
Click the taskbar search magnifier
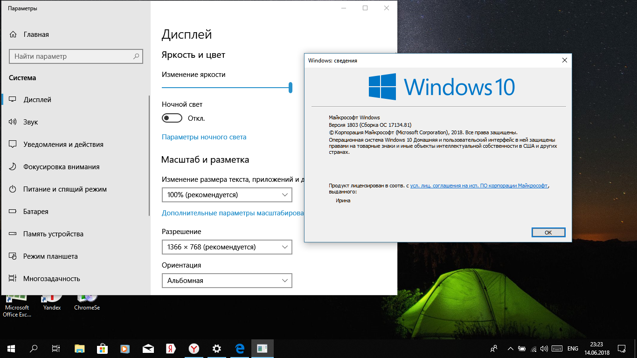coord(34,348)
